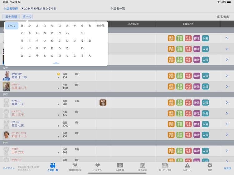Tap 入居者取得 link
The width and height of the screenshot is (234, 175).
tap(11, 9)
